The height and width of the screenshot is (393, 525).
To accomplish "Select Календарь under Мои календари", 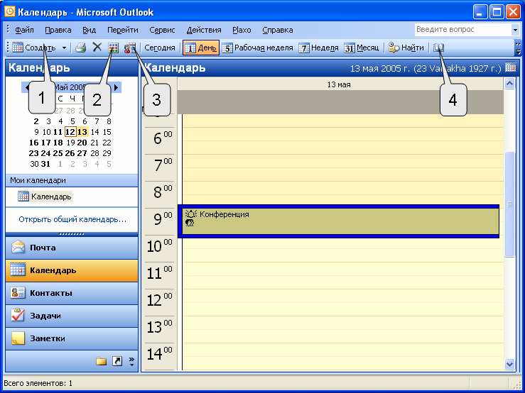I will 45,196.
